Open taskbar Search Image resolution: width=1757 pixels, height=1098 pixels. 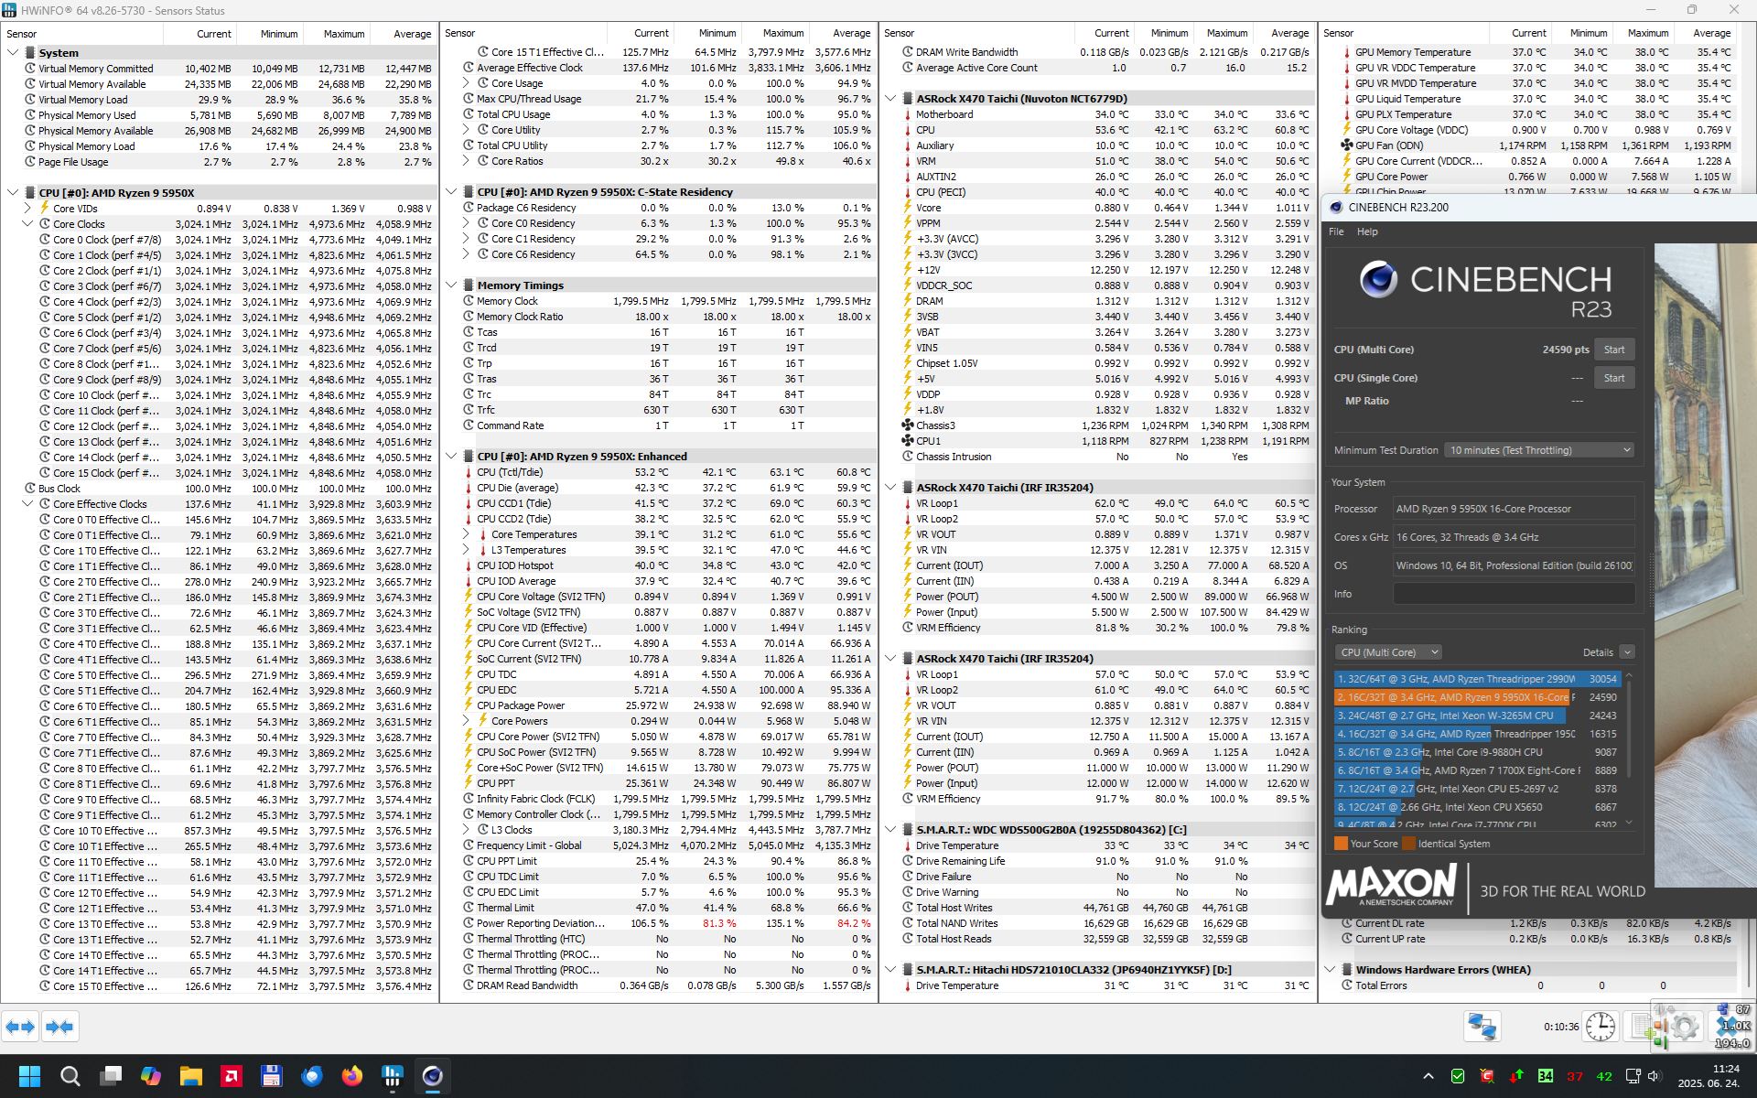(x=70, y=1076)
